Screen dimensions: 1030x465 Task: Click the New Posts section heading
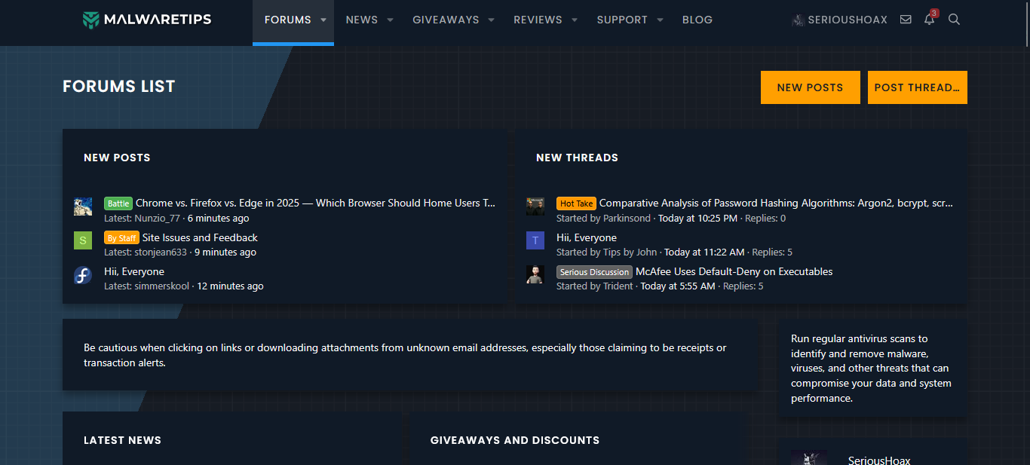(x=117, y=158)
